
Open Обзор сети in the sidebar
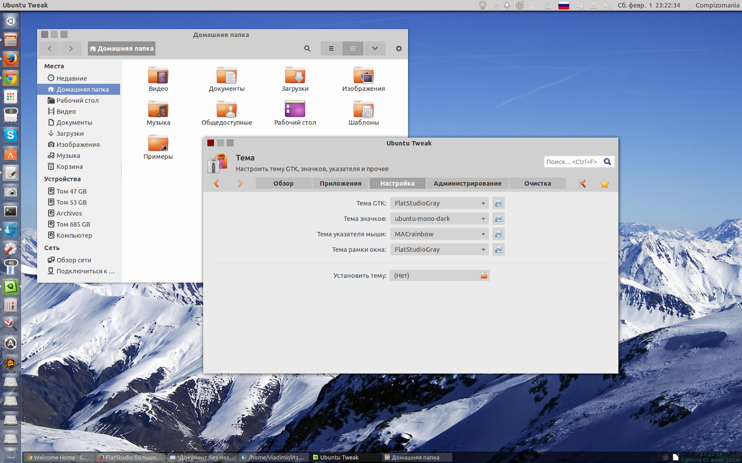(79, 260)
